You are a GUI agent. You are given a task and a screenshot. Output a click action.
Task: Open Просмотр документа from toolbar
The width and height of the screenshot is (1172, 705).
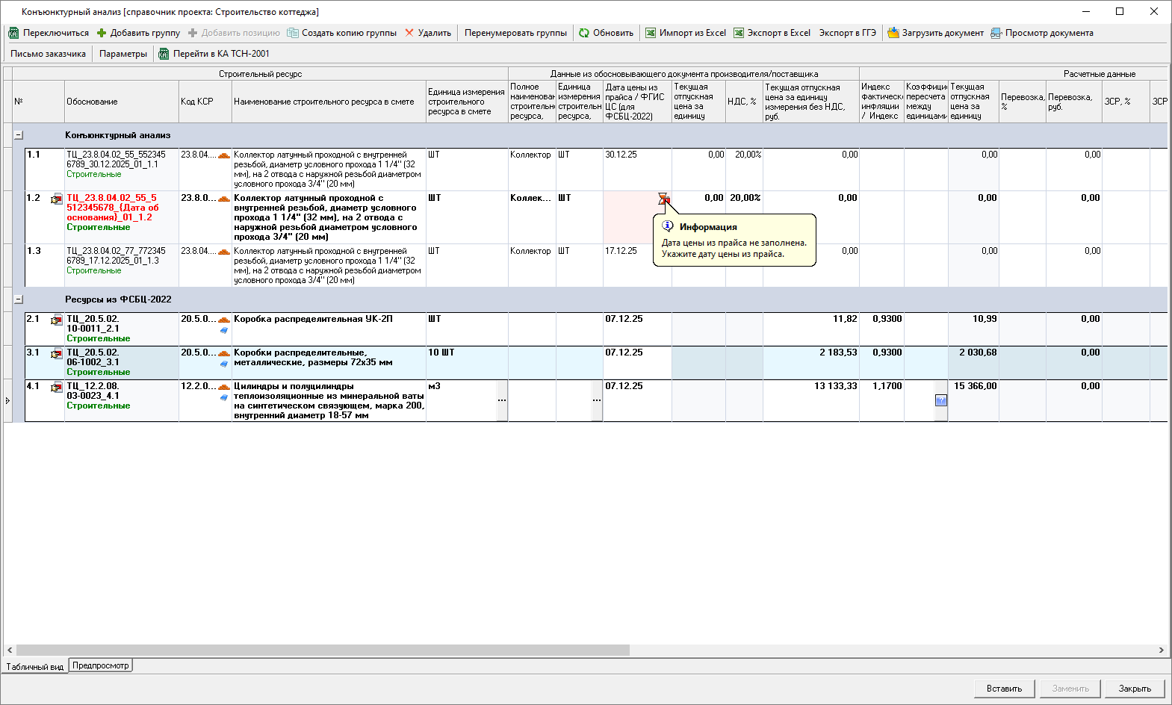tap(996, 33)
